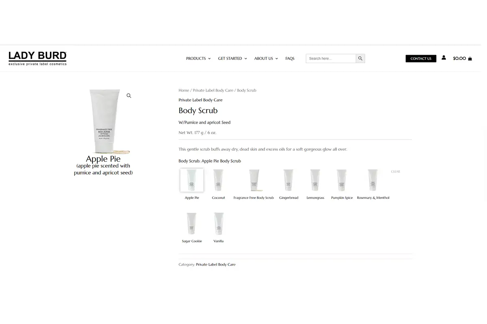Expand the About Us menu

[266, 58]
